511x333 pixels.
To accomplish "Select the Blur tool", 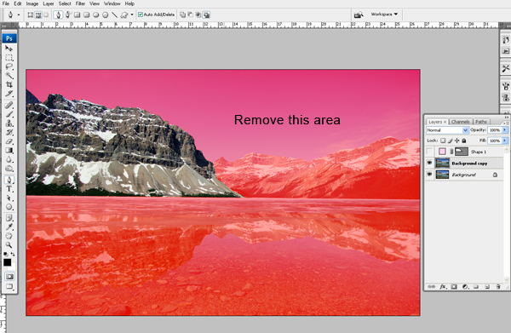I will click(9, 159).
